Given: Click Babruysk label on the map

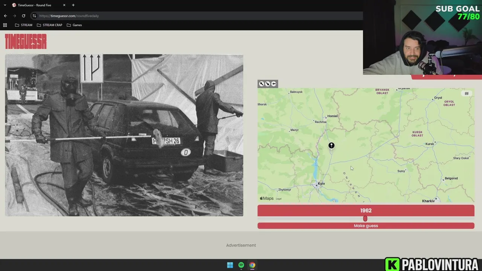Looking at the screenshot, I should tap(296, 92).
